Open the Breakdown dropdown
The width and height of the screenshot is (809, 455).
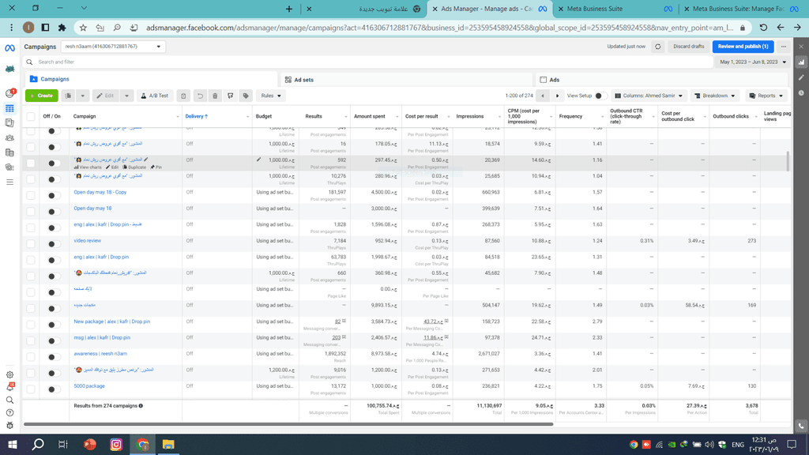click(x=714, y=96)
